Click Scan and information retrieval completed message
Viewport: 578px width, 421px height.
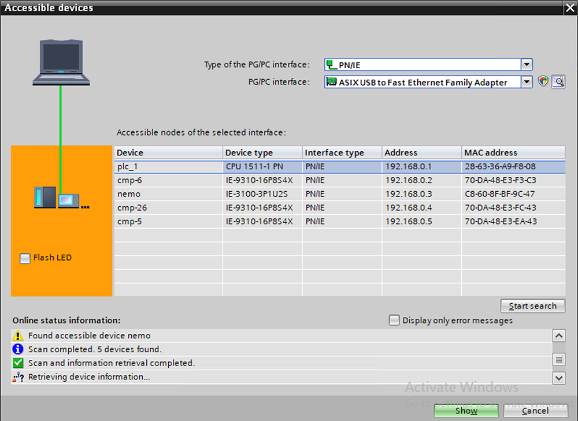pyautogui.click(x=112, y=363)
